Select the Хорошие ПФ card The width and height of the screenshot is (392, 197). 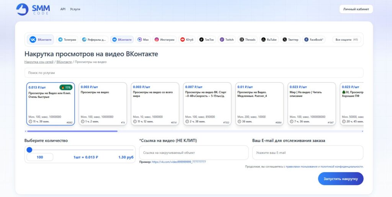point(351,104)
